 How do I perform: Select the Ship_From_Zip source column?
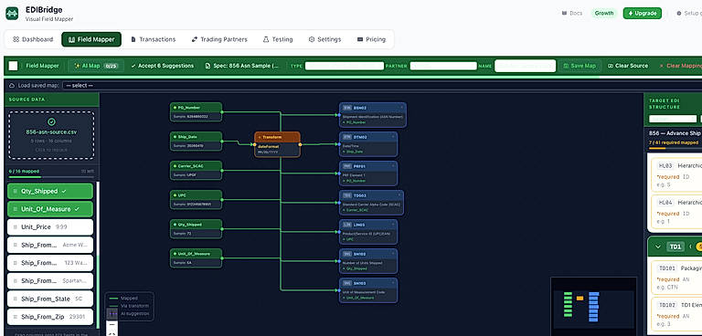(x=50, y=317)
